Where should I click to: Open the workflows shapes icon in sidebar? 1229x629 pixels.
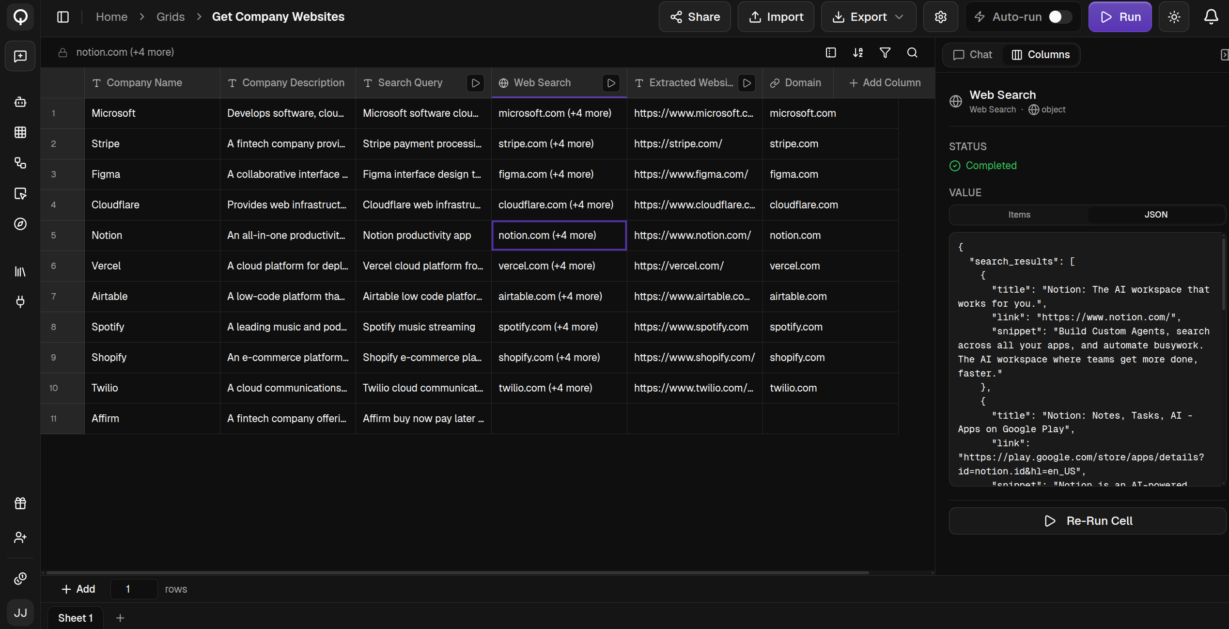coord(20,163)
